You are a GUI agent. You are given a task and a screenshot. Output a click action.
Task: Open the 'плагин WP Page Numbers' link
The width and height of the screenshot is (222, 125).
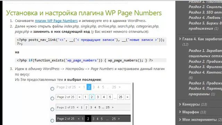[56, 21]
